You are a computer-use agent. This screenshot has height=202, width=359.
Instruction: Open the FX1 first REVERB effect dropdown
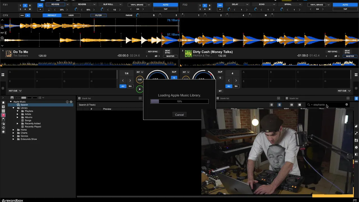[x=68, y=4]
